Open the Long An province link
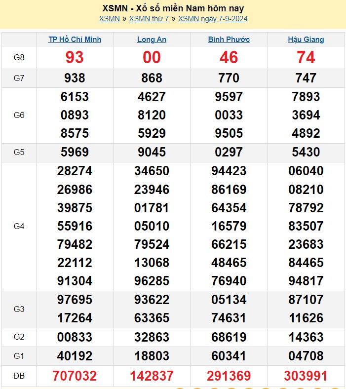This screenshot has height=389, width=346. (152, 39)
